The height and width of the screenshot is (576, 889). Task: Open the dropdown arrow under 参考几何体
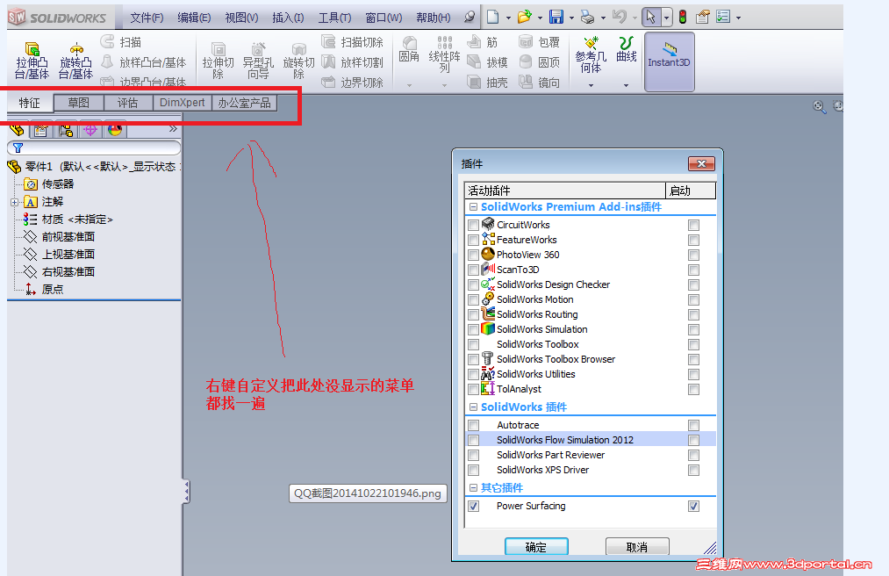point(591,85)
